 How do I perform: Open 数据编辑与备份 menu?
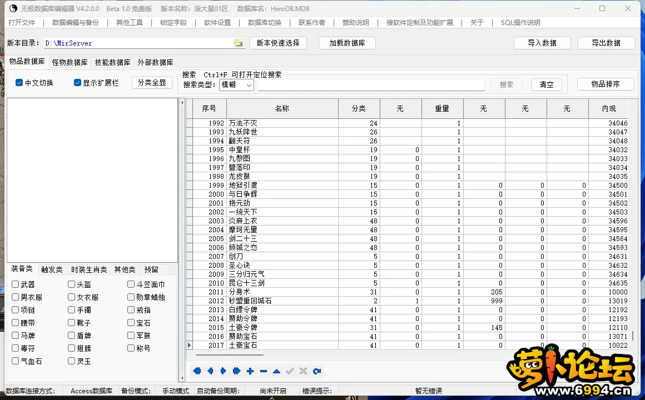click(76, 23)
